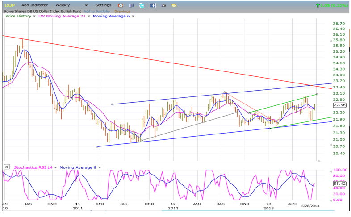Click the camera snapshot icon

tap(163, 5)
